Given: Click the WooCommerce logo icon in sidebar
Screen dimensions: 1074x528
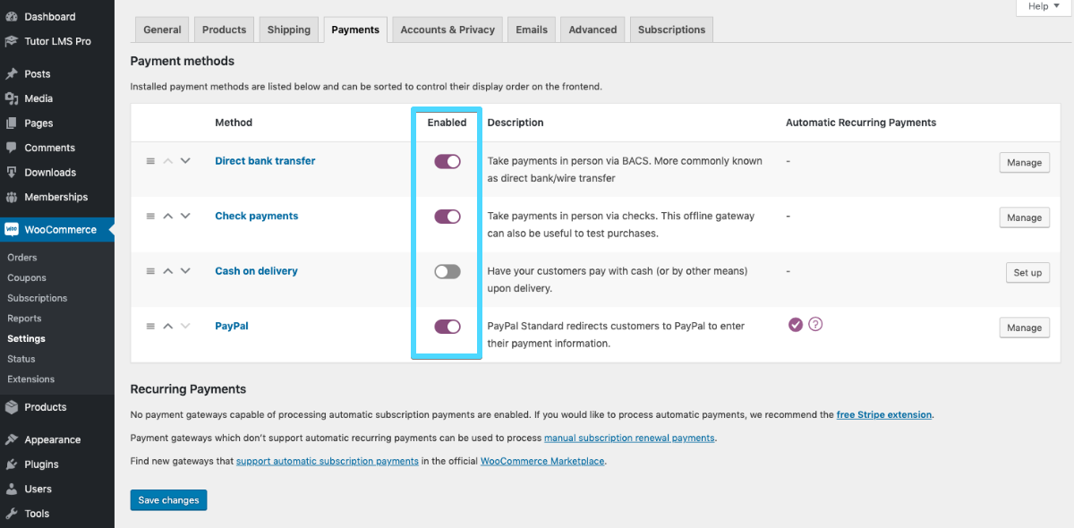Looking at the screenshot, I should 12,229.
